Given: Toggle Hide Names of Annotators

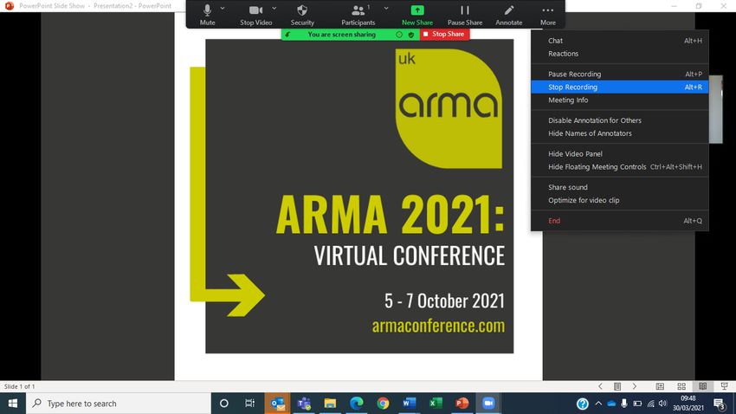Looking at the screenshot, I should click(620, 133).
